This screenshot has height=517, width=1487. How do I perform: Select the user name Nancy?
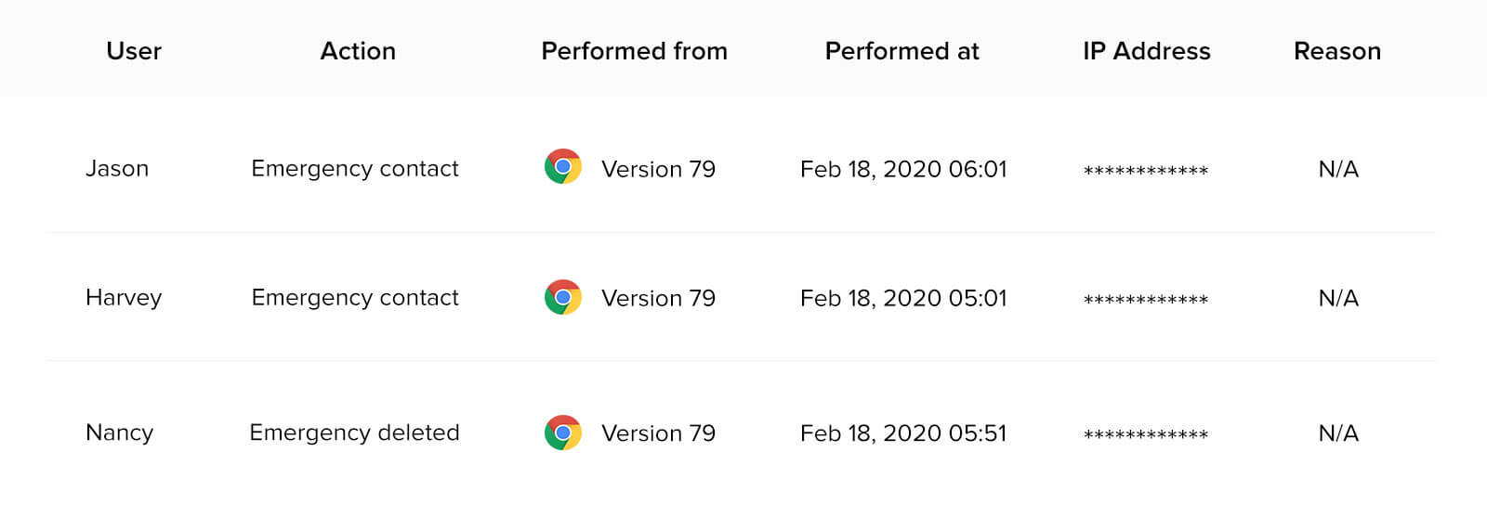(x=119, y=433)
